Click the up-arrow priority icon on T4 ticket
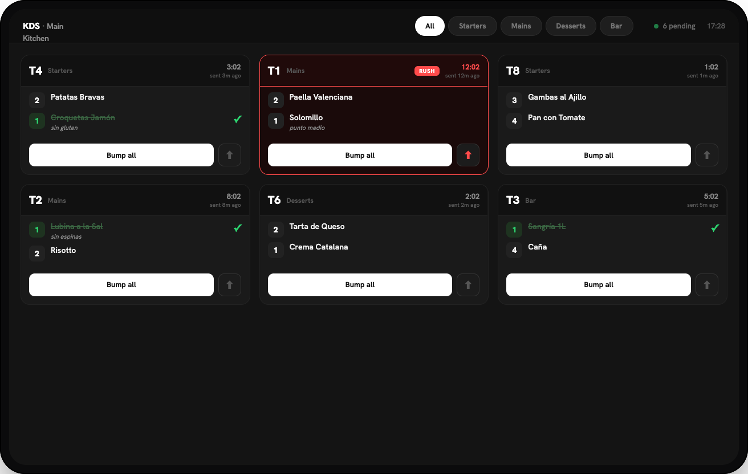 (230, 155)
